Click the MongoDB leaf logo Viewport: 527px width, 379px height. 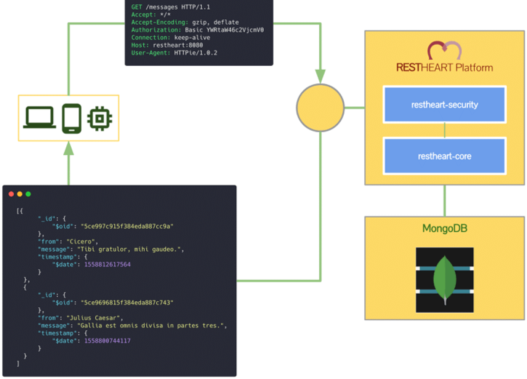pos(445,280)
